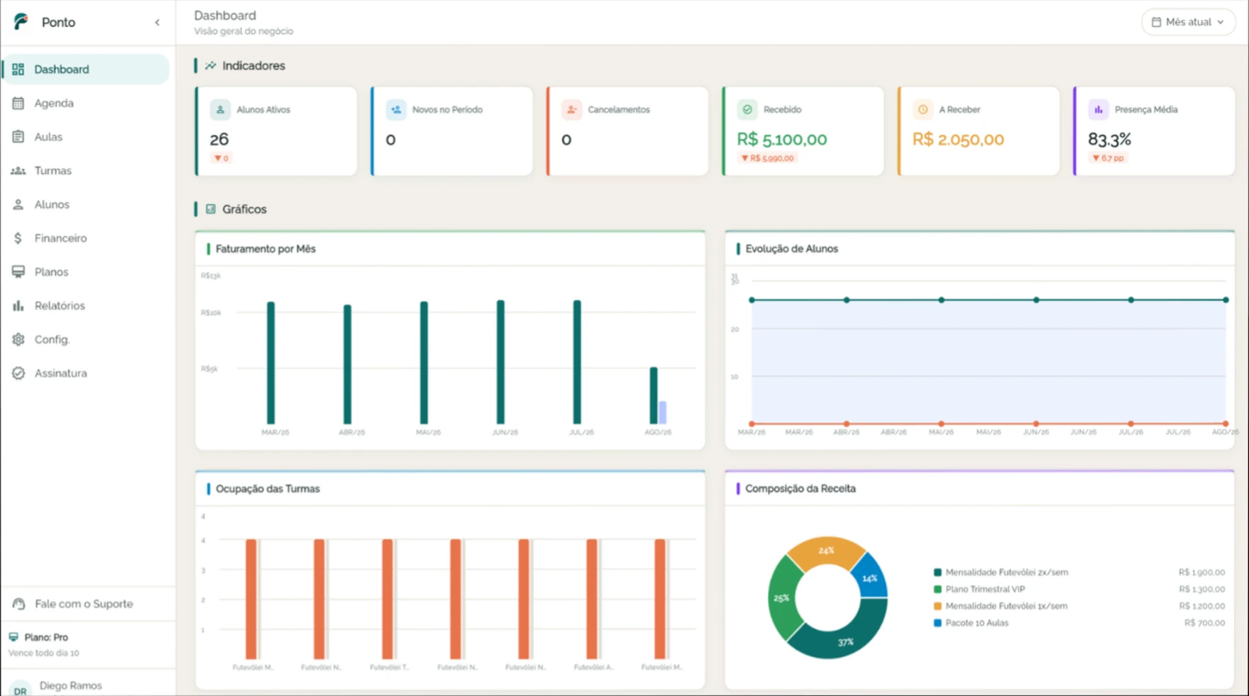
Task: Click the Financeiro dollar icon
Action: (18, 238)
